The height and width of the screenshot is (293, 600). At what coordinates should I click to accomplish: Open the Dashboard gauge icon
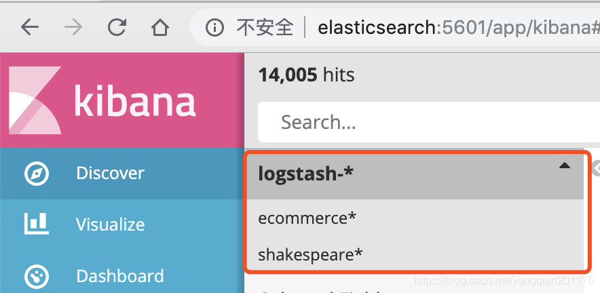[x=37, y=276]
